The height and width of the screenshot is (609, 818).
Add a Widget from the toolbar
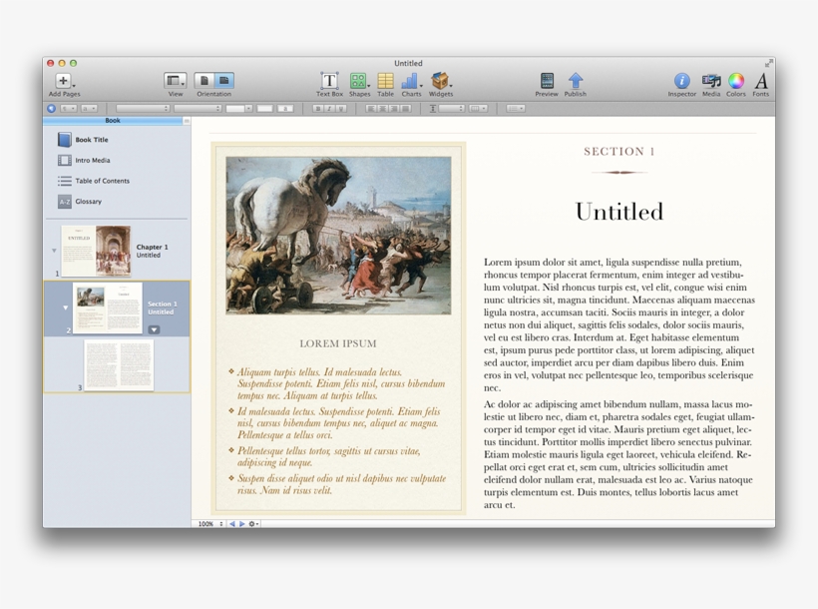439,82
